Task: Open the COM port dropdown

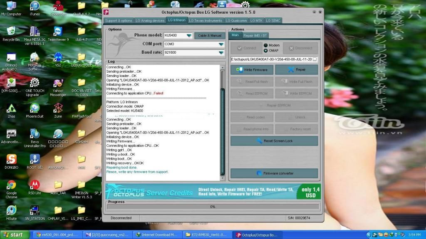Action: (221, 44)
